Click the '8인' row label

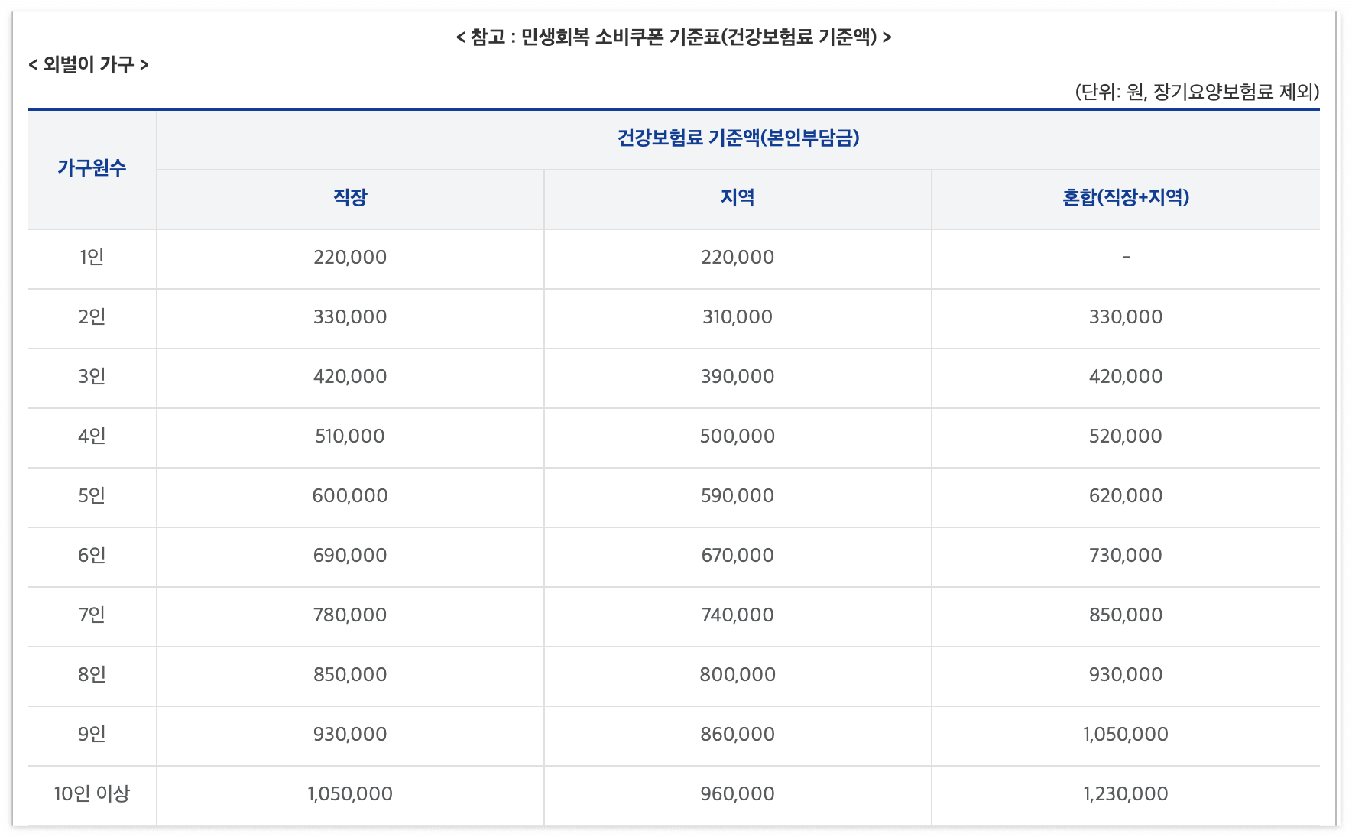pos(92,675)
